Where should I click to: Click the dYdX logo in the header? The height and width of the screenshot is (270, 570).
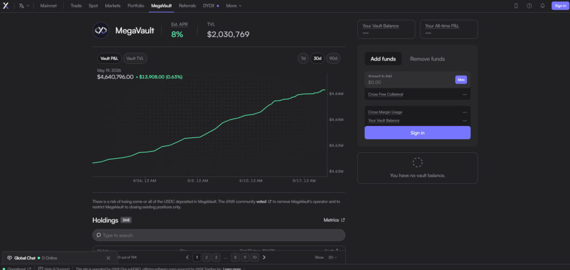click(x=6, y=6)
